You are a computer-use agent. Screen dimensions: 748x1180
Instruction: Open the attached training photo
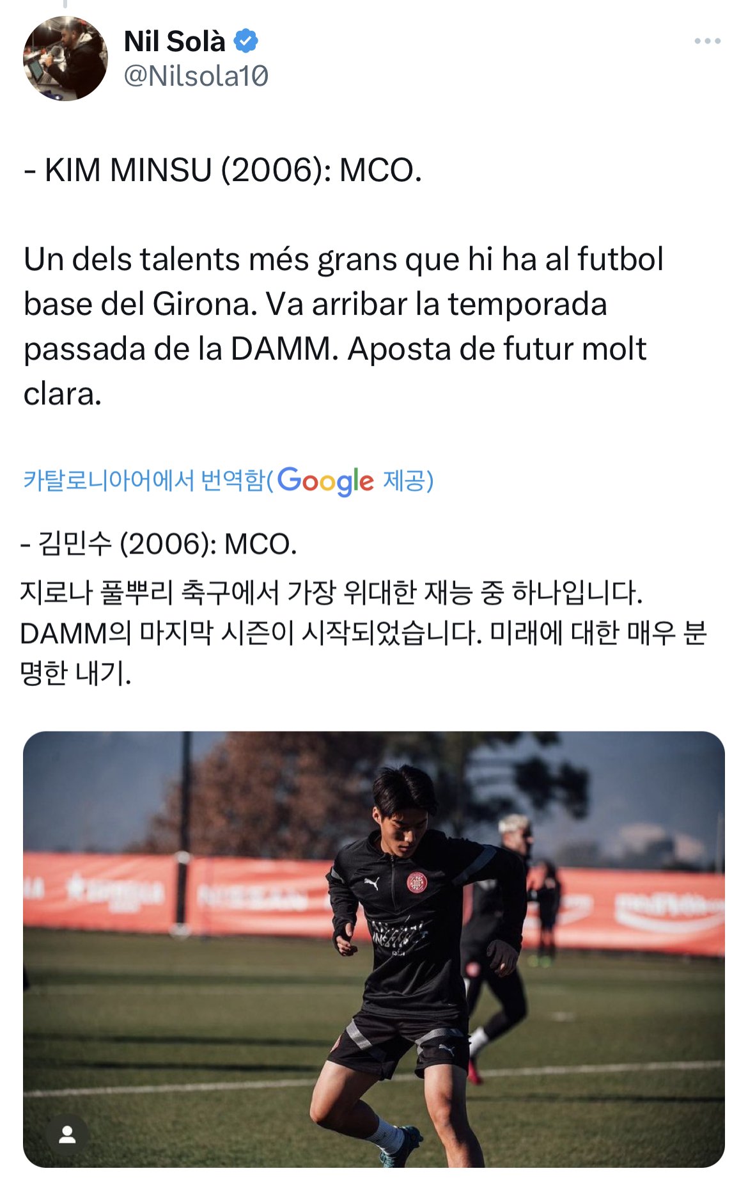click(x=374, y=949)
